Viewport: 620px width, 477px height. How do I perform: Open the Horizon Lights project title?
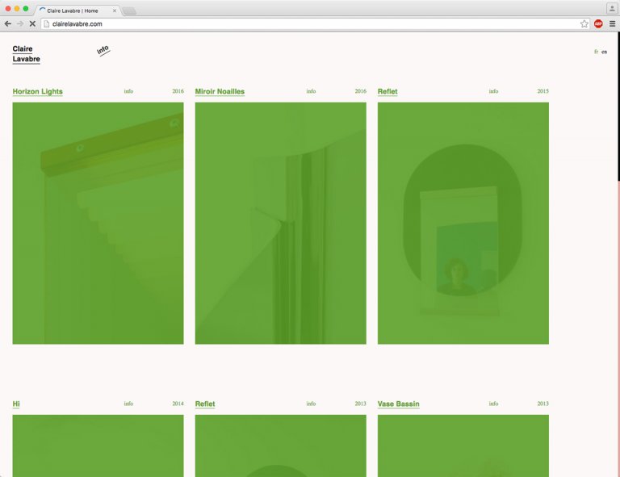[x=37, y=91]
